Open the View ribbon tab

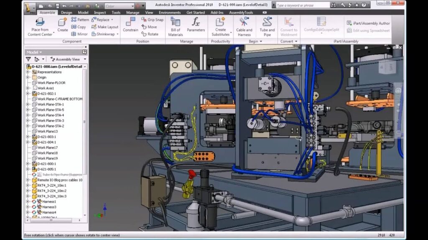coord(149,12)
